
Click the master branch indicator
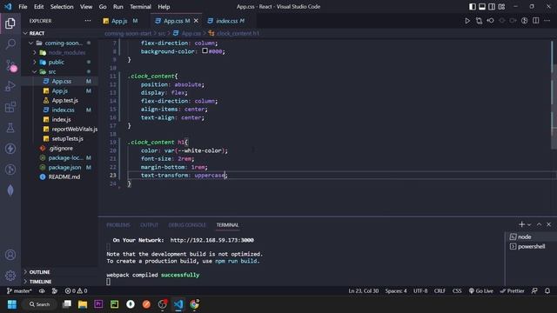19,291
